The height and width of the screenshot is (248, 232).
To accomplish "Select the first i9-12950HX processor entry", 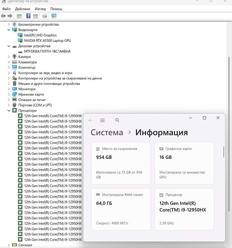I will (x=53, y=116).
